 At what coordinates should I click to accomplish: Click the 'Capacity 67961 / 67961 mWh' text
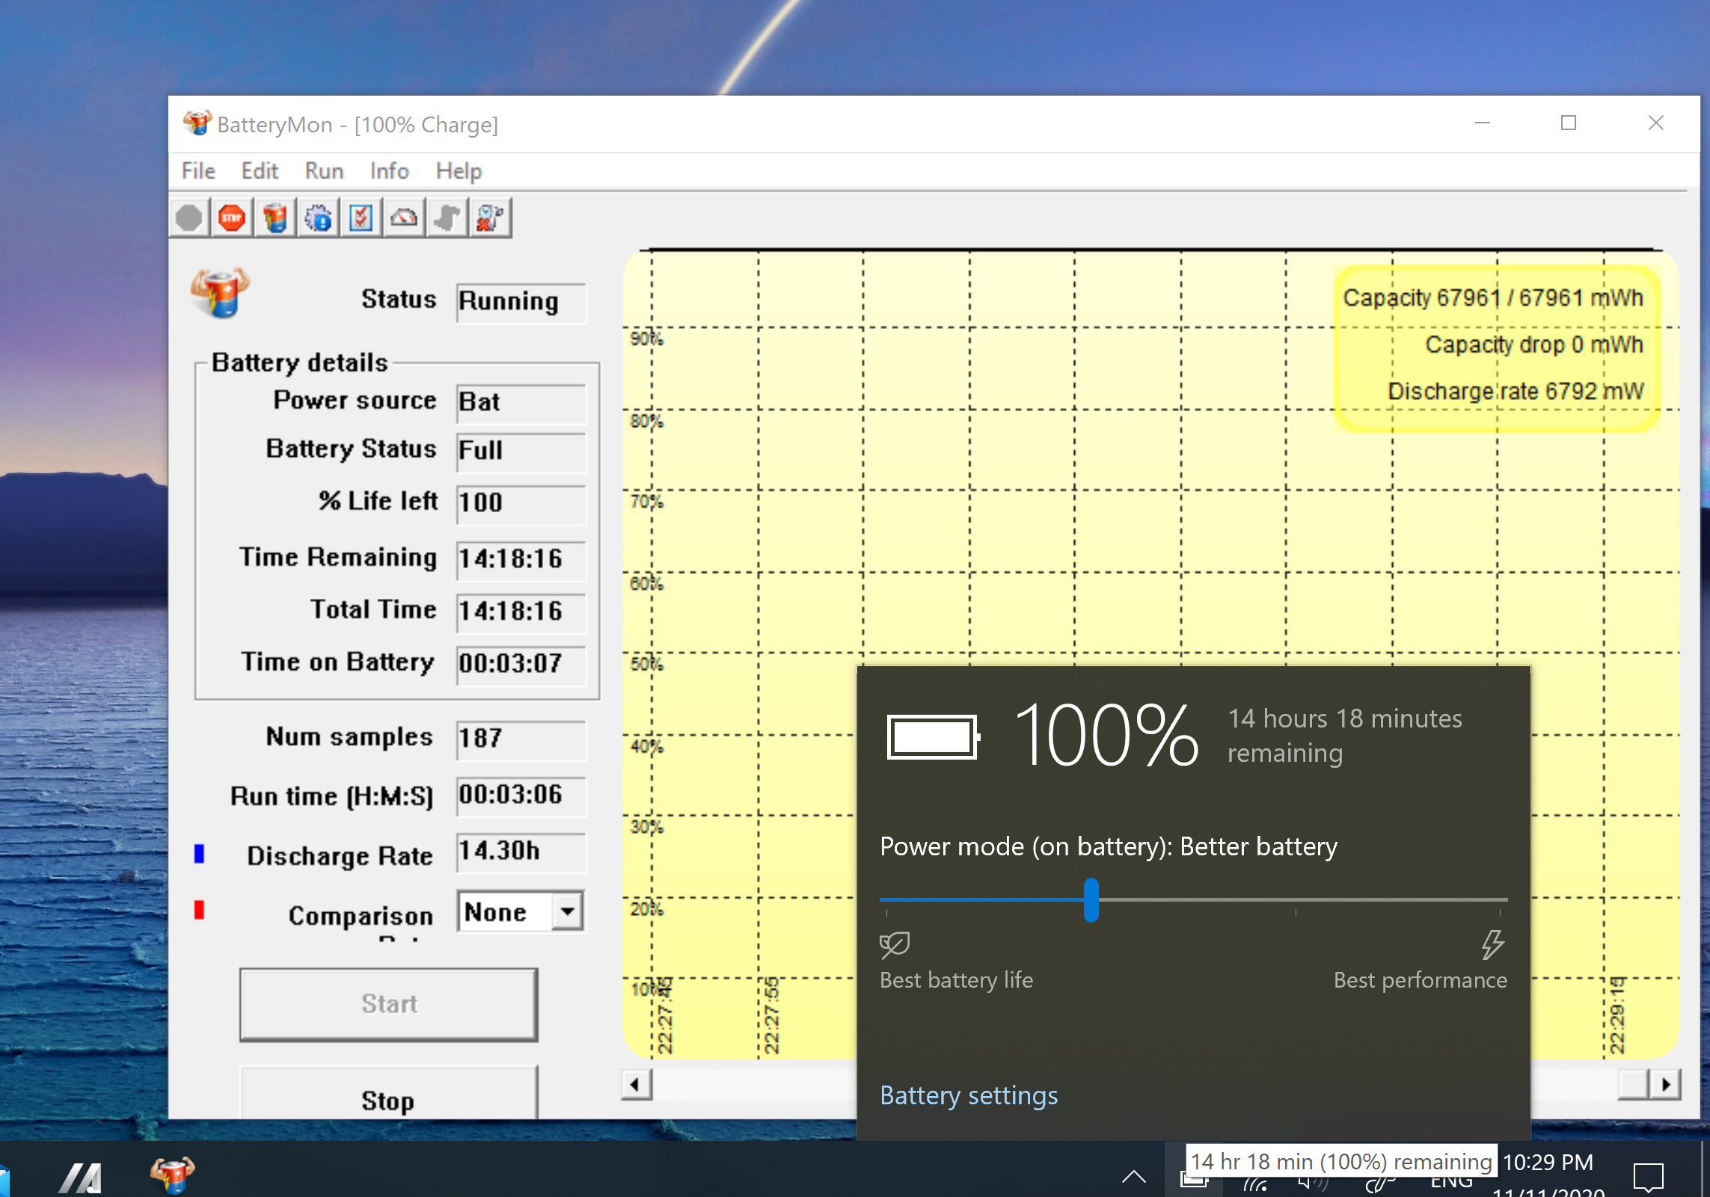[1493, 298]
